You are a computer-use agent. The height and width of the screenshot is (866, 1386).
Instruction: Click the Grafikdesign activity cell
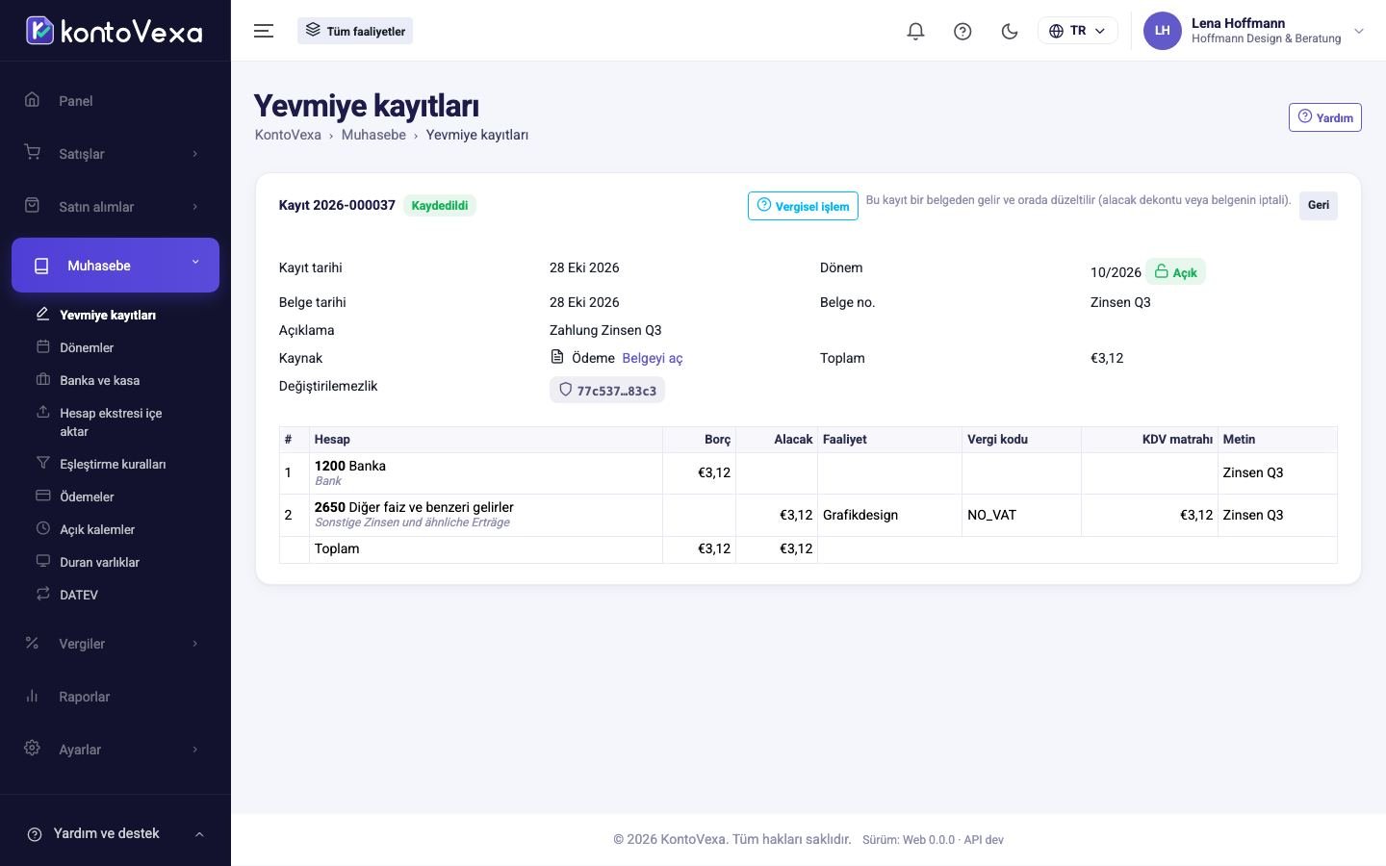(x=889, y=515)
